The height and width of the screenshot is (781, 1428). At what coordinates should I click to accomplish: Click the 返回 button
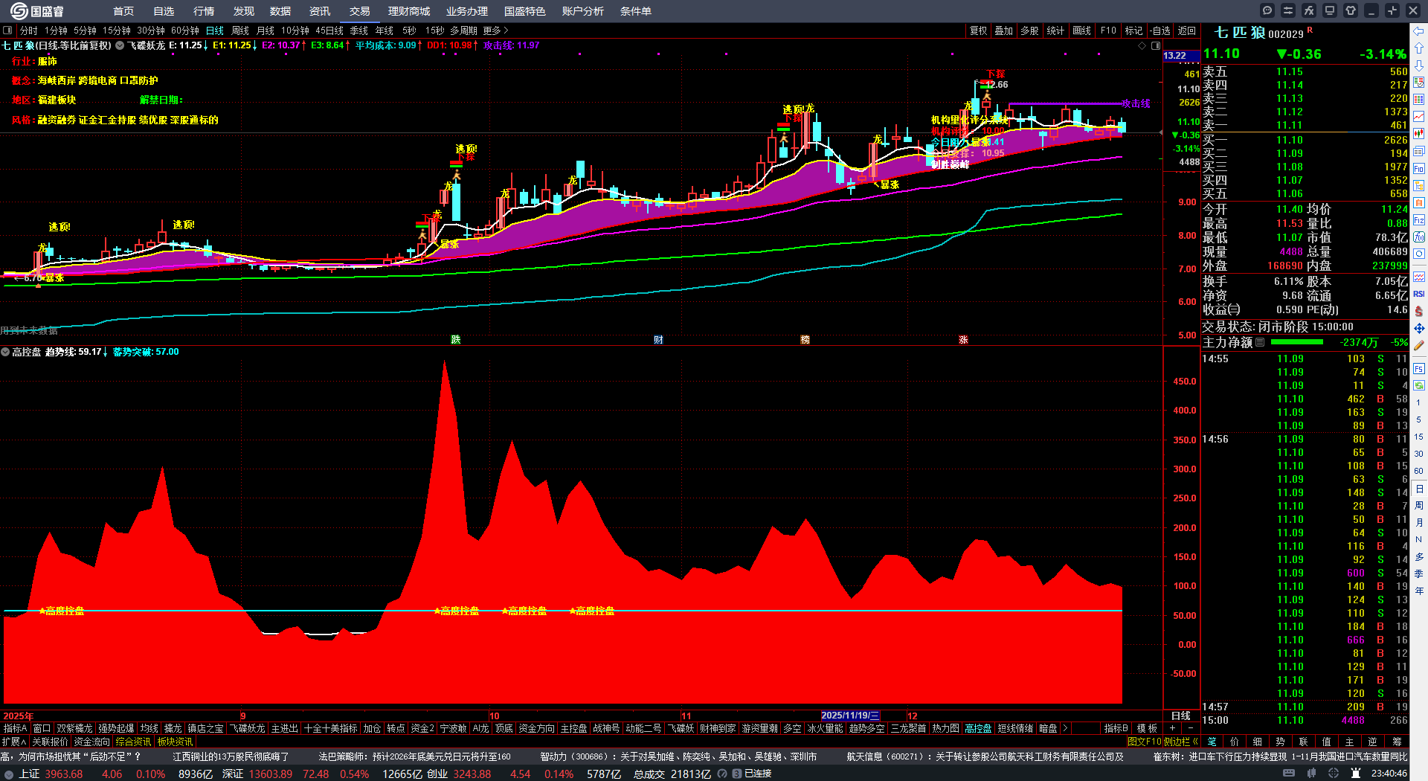[x=1187, y=30]
